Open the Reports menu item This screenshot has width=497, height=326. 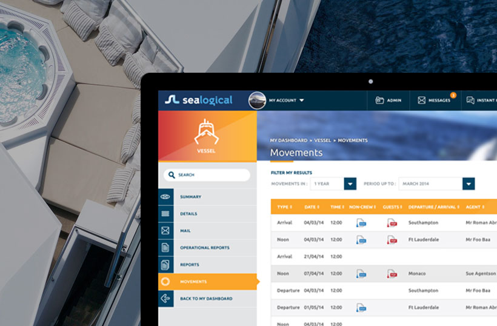[x=190, y=265]
